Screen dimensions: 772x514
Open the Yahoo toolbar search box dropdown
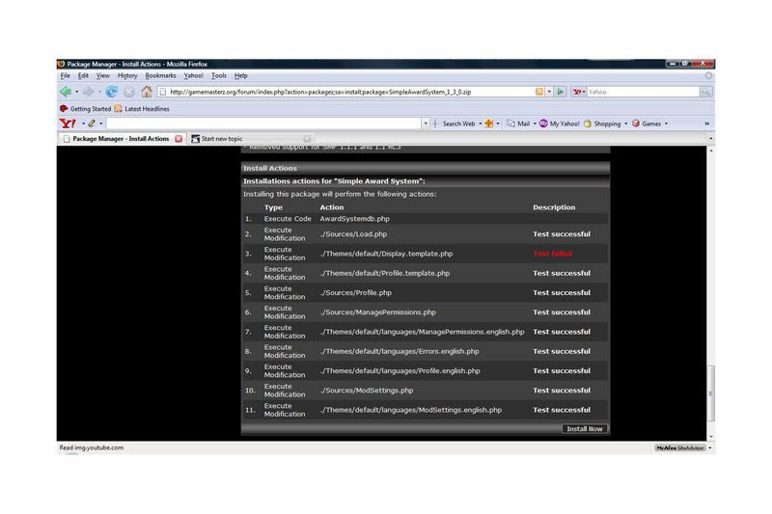tap(426, 124)
